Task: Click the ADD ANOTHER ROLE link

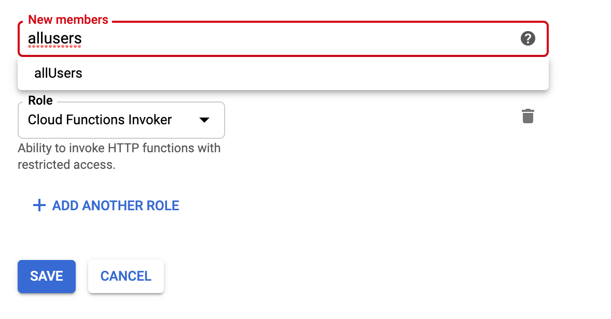Action: 115,206
